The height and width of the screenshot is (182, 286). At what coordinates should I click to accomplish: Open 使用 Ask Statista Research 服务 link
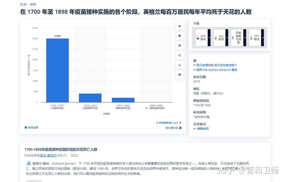click(x=217, y=70)
